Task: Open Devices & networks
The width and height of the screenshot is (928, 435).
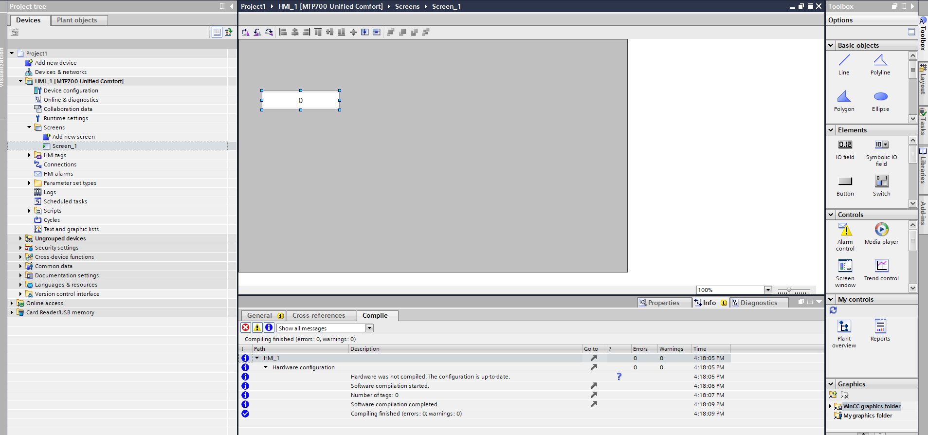Action: pos(61,72)
